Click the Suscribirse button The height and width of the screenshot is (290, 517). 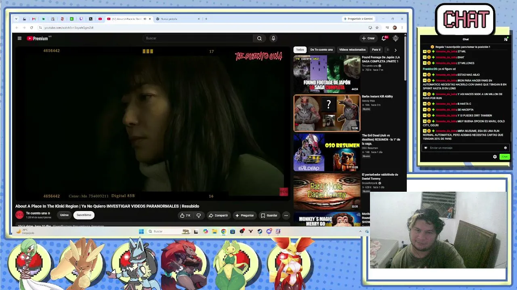(84, 215)
